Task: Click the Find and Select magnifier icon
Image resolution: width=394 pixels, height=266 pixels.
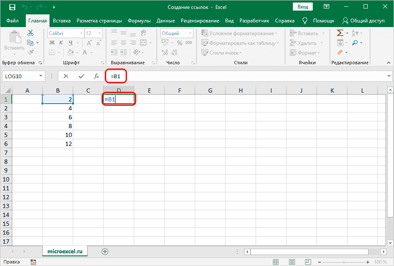Action: click(355, 43)
